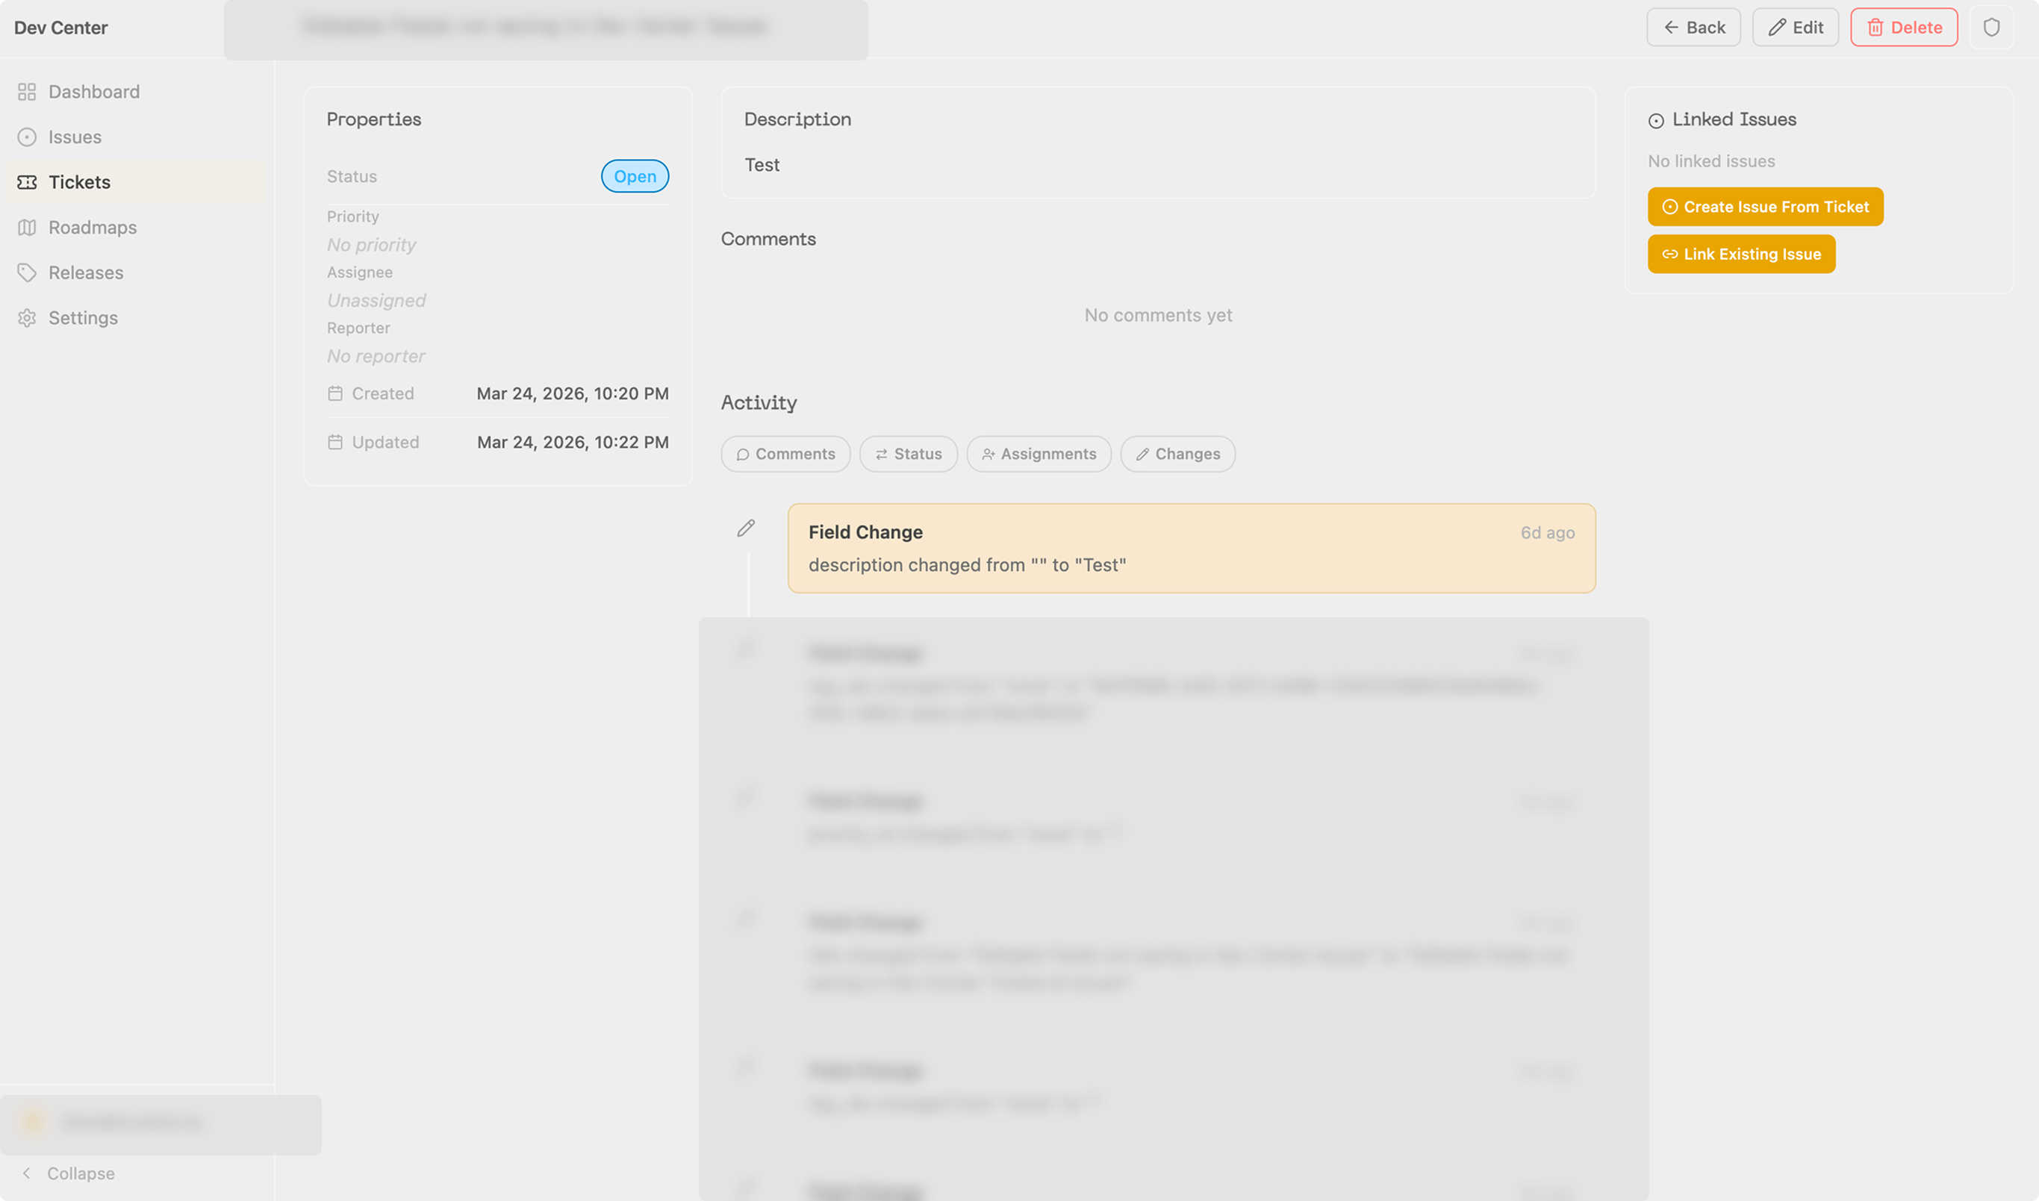This screenshot has width=2039, height=1201.
Task: Click the description Field Change activity card
Action: (x=1191, y=549)
